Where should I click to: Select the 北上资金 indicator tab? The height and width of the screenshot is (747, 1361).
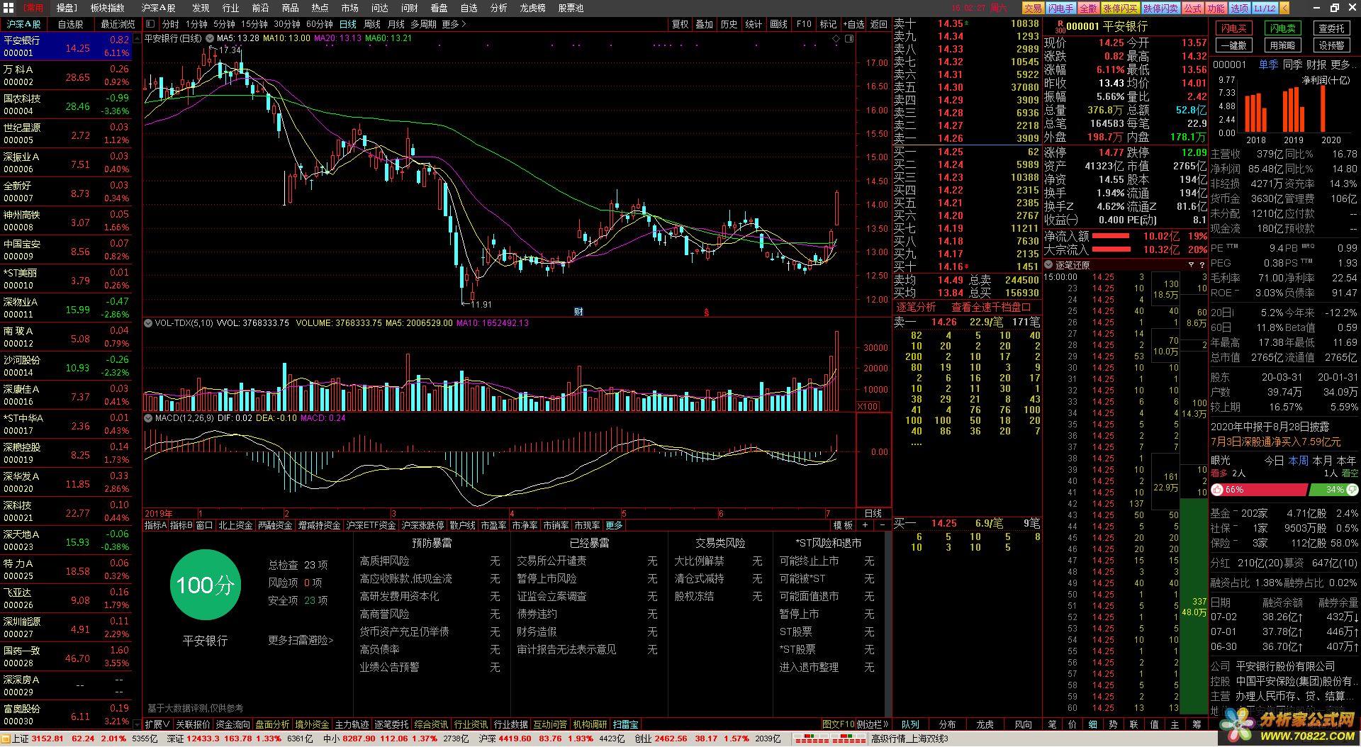(x=235, y=525)
